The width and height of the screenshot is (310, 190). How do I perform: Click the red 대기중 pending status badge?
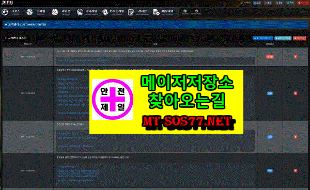coord(270,57)
